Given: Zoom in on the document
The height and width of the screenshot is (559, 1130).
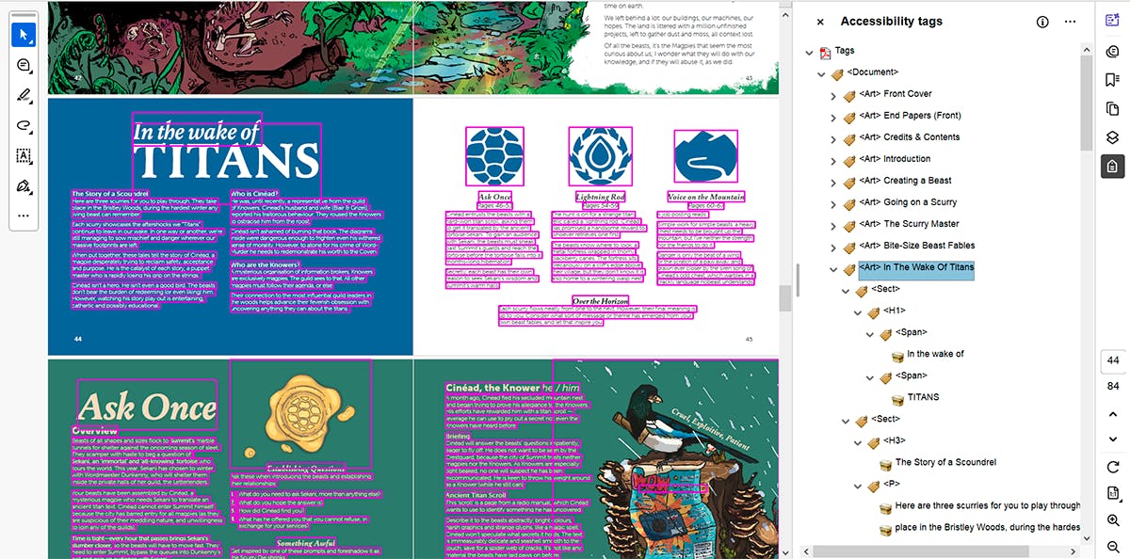Looking at the screenshot, I should 1113,519.
